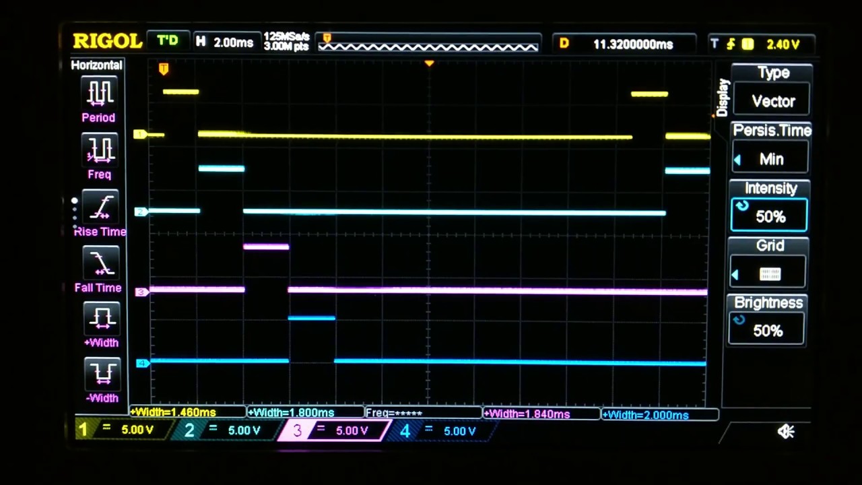Tap the muted speaker icon

(x=785, y=432)
